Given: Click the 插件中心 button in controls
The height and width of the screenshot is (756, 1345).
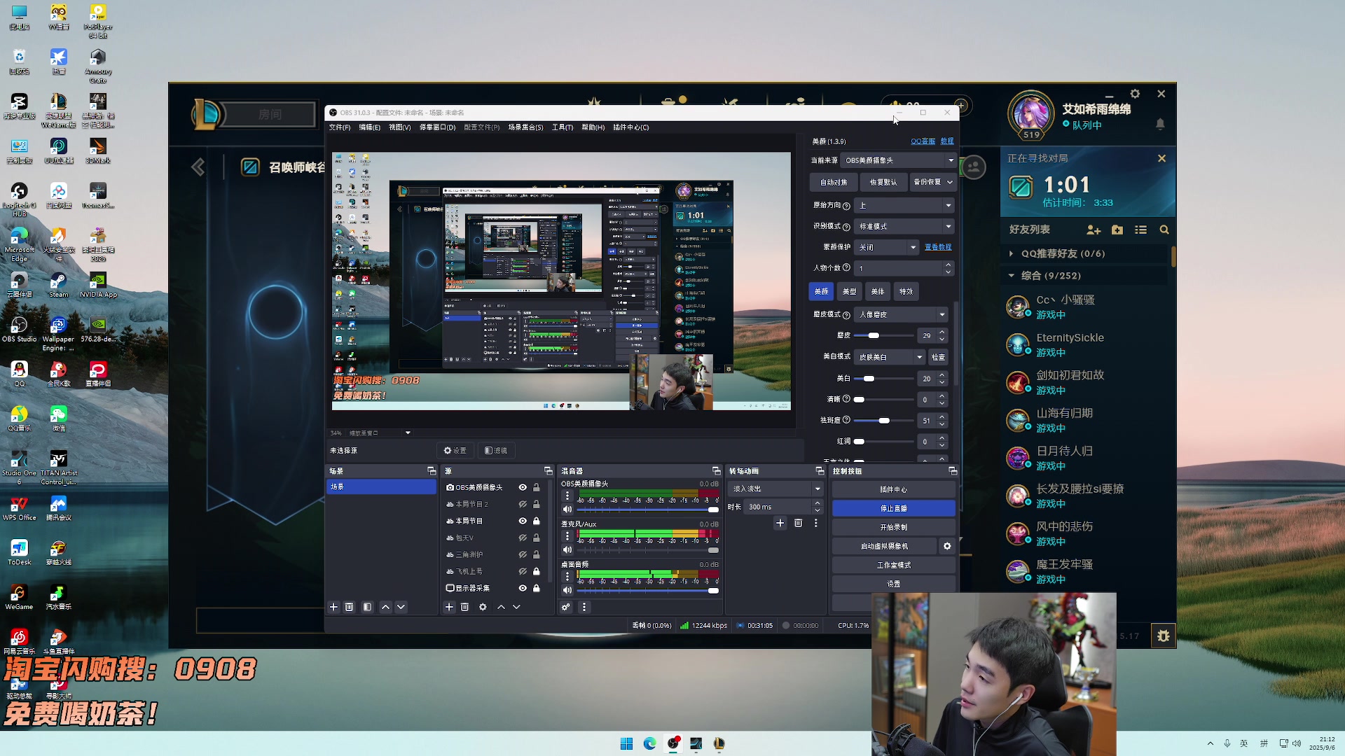Looking at the screenshot, I should [894, 489].
